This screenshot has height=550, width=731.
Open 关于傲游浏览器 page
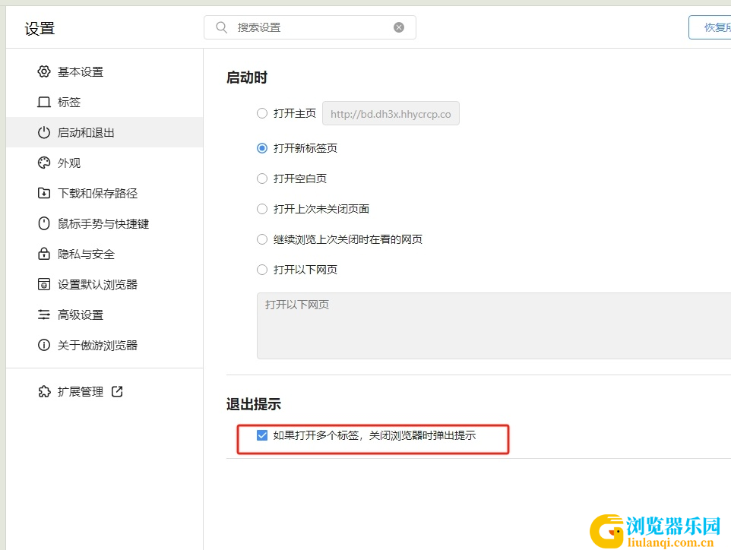coord(104,345)
